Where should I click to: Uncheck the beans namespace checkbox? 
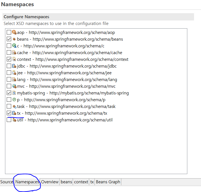point(9,39)
